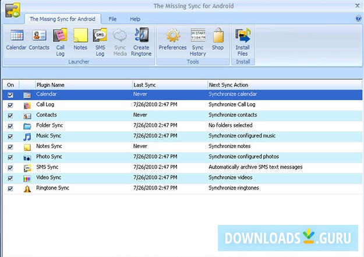364x257 pixels.
Task: Open the File menu tab
Action: pos(112,19)
